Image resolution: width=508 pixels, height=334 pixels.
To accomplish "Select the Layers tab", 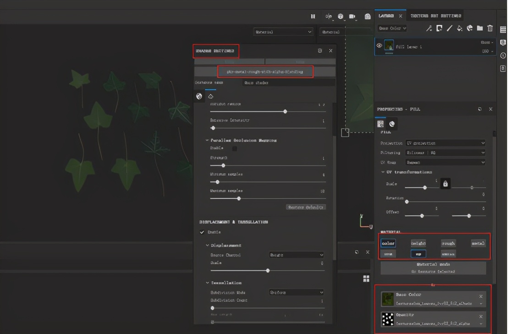I will 386,16.
